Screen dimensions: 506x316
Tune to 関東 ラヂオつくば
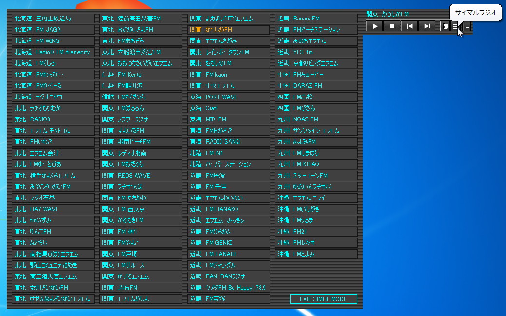(141, 187)
